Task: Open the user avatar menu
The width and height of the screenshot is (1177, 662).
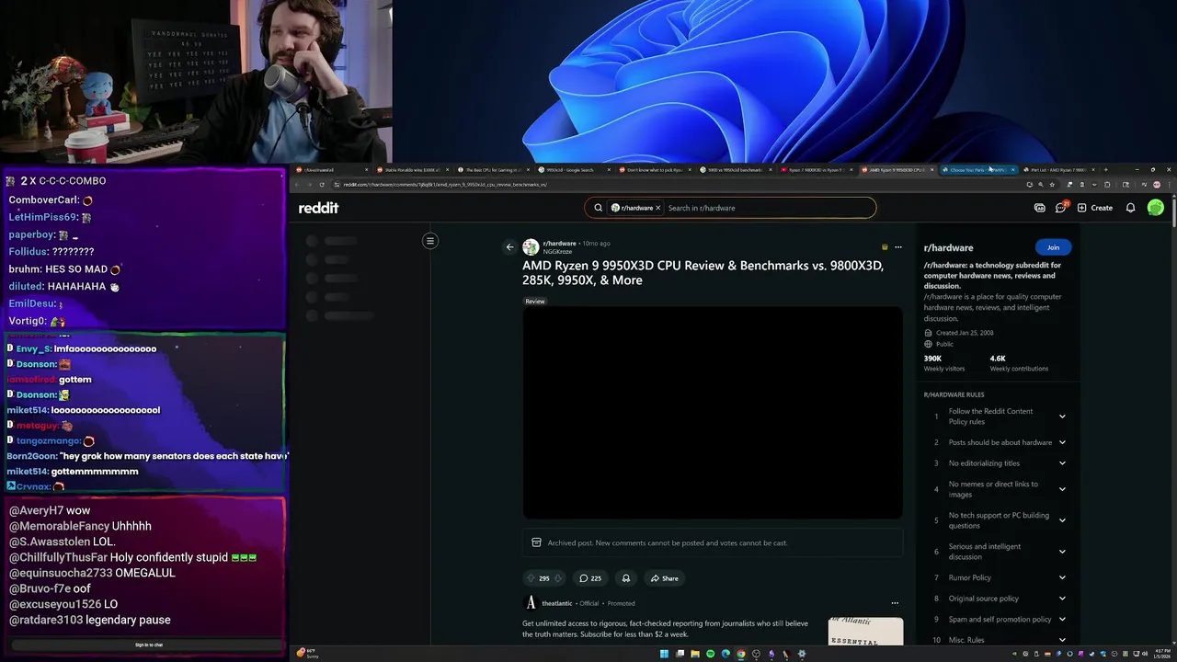Action: tap(1156, 208)
